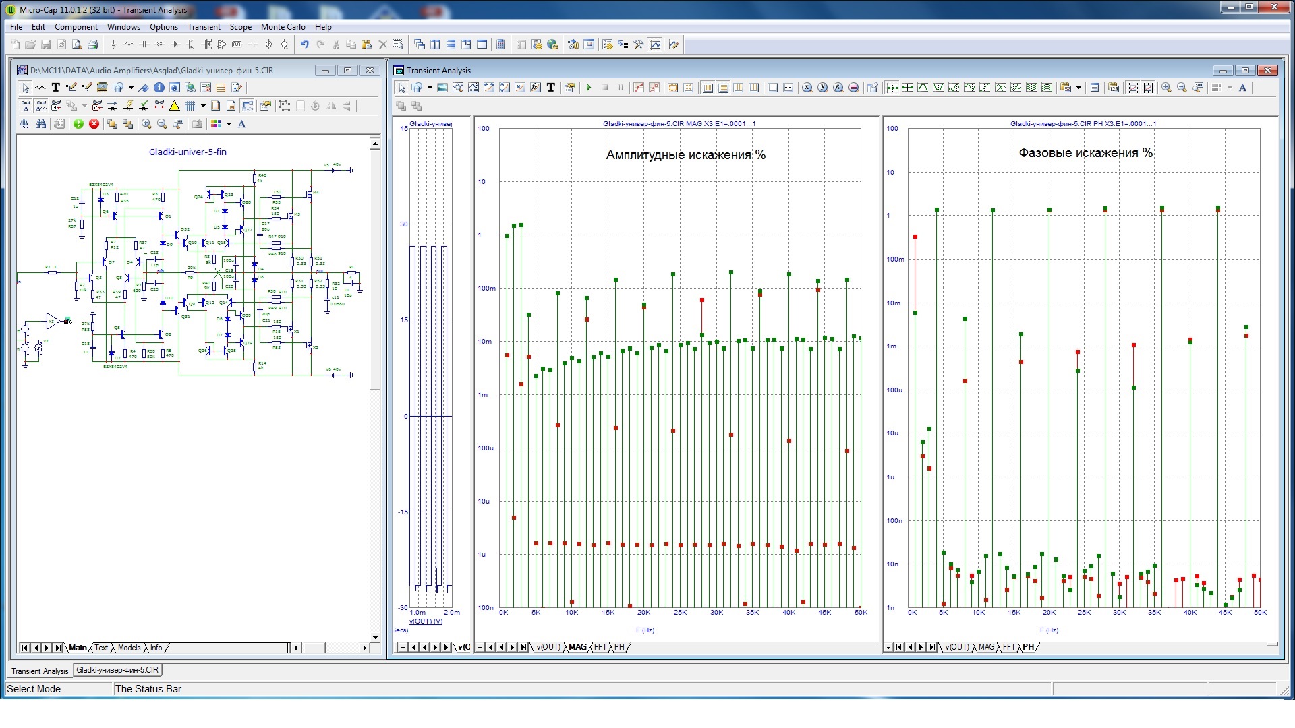Viewport: 1295px width, 728px height.
Task: Toggle the rubberbanding mode button
Action: (x=248, y=106)
